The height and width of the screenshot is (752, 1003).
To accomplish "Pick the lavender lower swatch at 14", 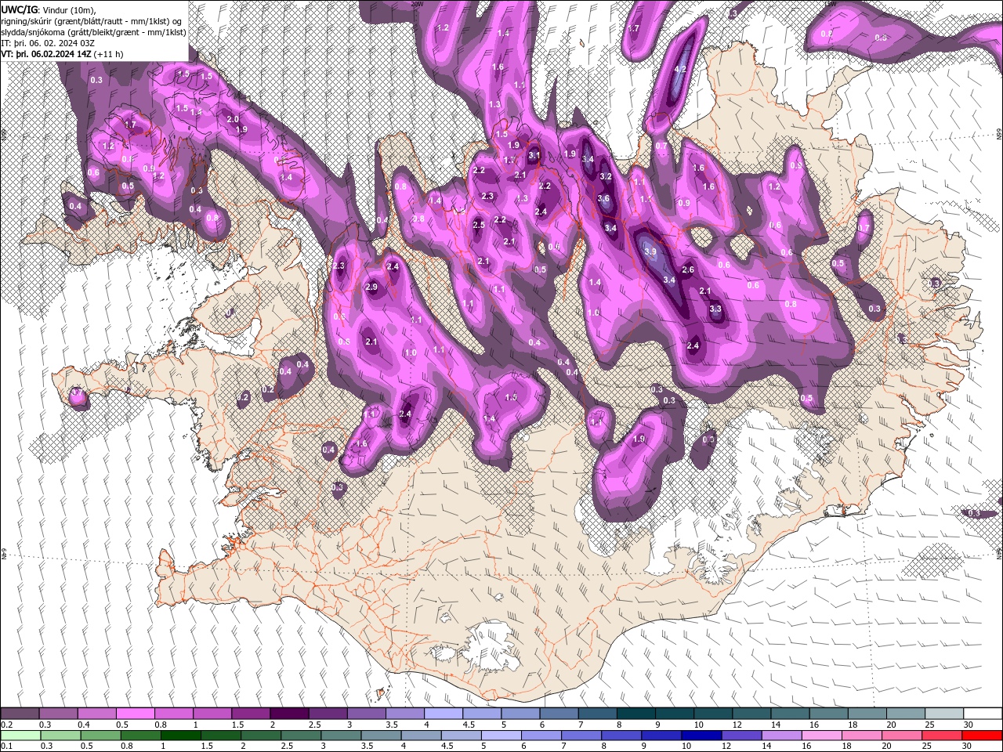I will pyautogui.click(x=782, y=735).
